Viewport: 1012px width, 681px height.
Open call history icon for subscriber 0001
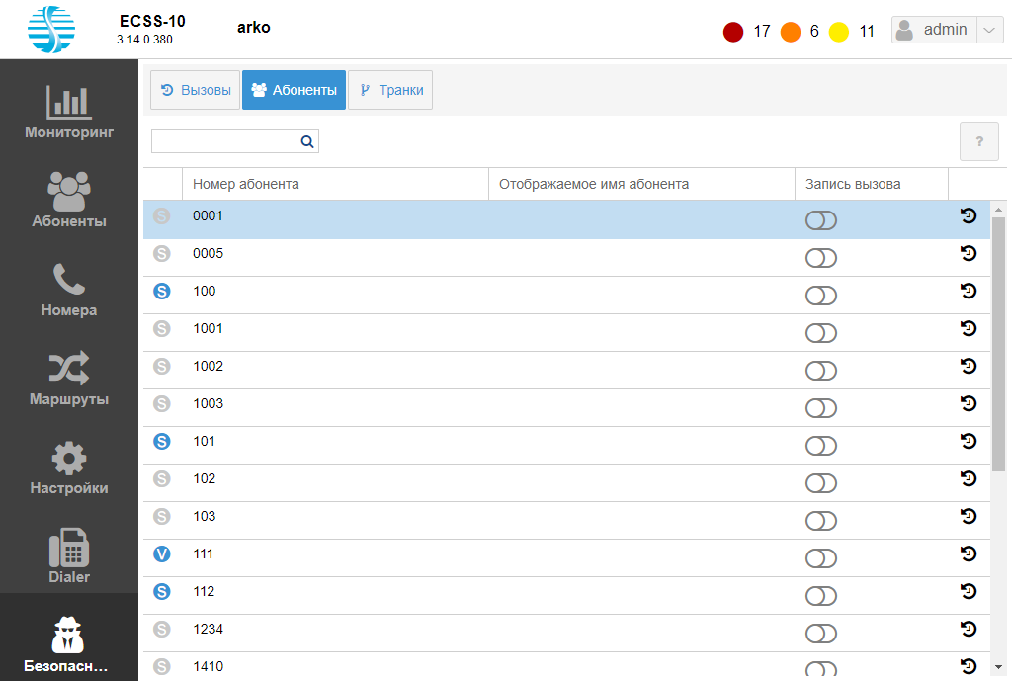click(x=969, y=216)
